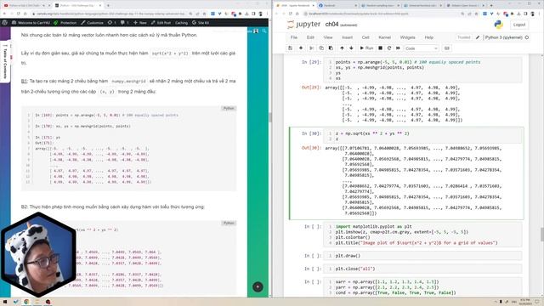Viewport: 544px width, 306px height.
Task: Select the plt.close("all") code cell
Action: tap(422, 269)
